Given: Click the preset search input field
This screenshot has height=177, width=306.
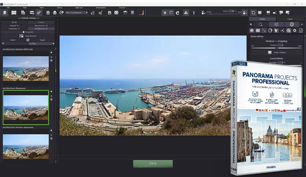Looking at the screenshot, I should point(14,44).
